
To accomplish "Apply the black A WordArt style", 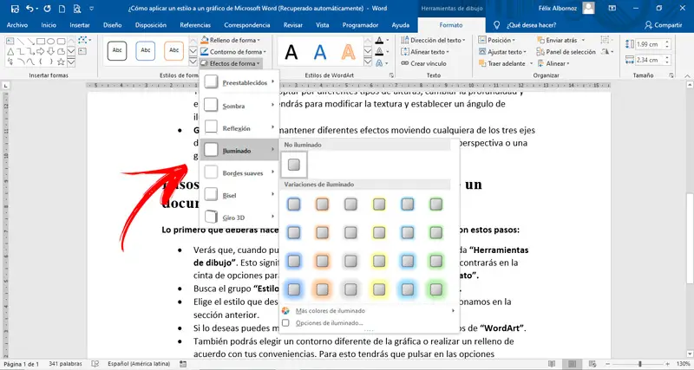I will (291, 52).
